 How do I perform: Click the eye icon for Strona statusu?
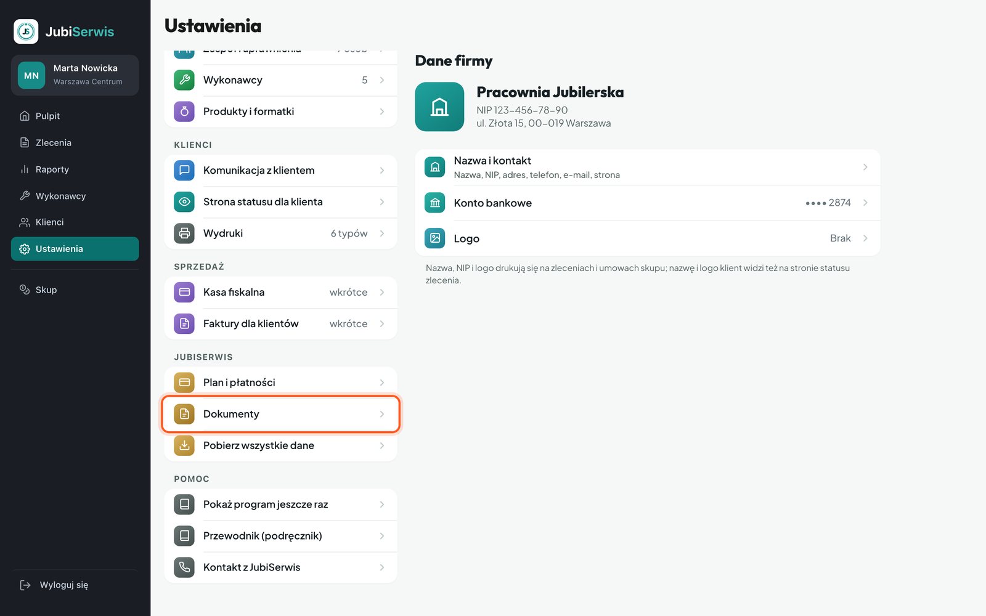184,201
